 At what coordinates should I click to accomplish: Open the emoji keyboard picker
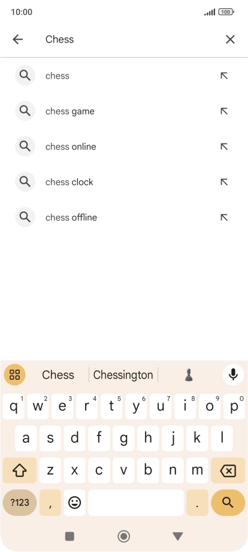pos(74,502)
